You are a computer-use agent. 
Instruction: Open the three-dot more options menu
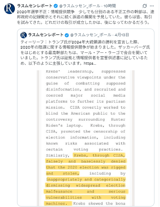click(x=152, y=6)
